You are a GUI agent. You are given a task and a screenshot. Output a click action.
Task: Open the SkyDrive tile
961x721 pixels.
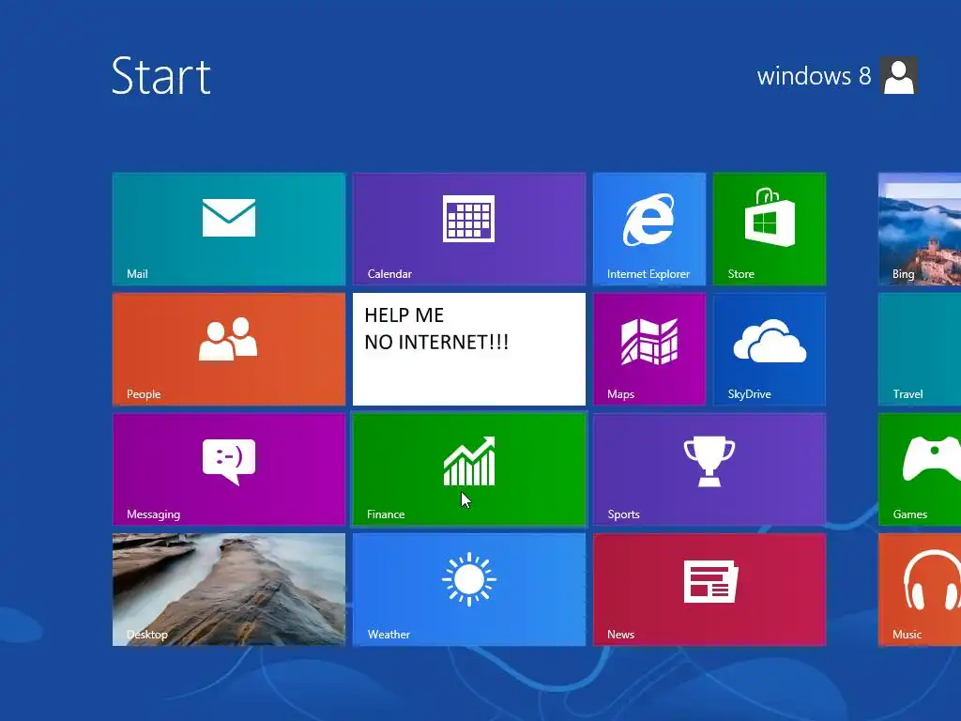click(770, 349)
